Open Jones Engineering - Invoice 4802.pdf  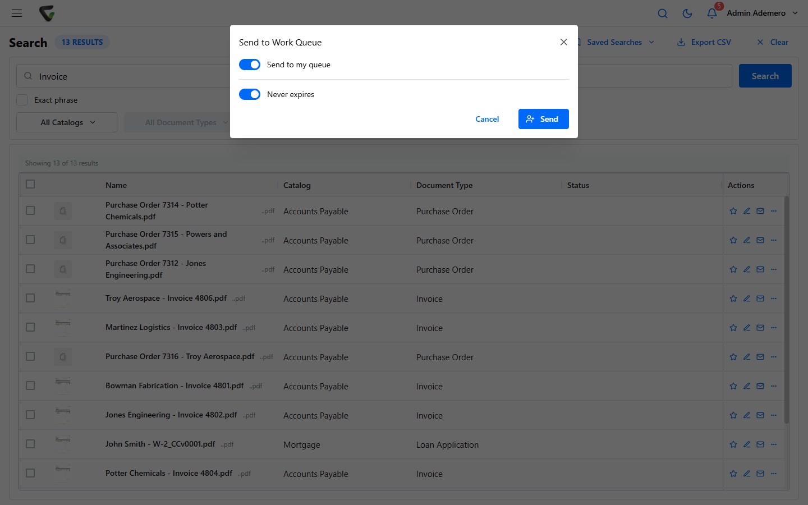pos(171,415)
